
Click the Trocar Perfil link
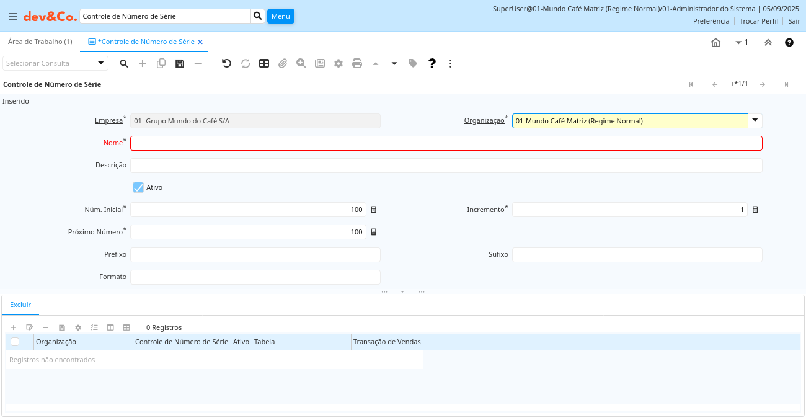[x=758, y=20]
